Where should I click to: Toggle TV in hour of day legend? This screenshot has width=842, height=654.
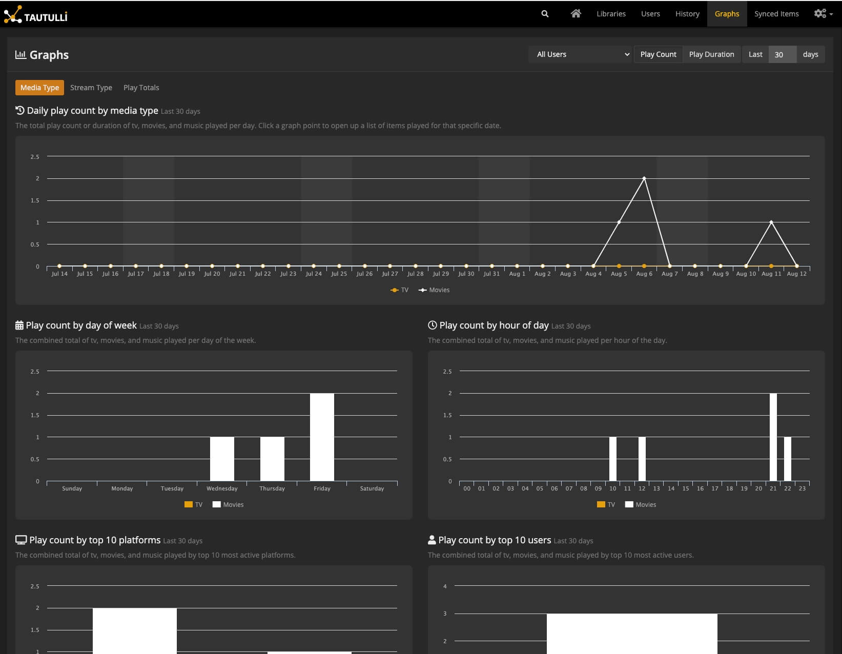(x=606, y=505)
